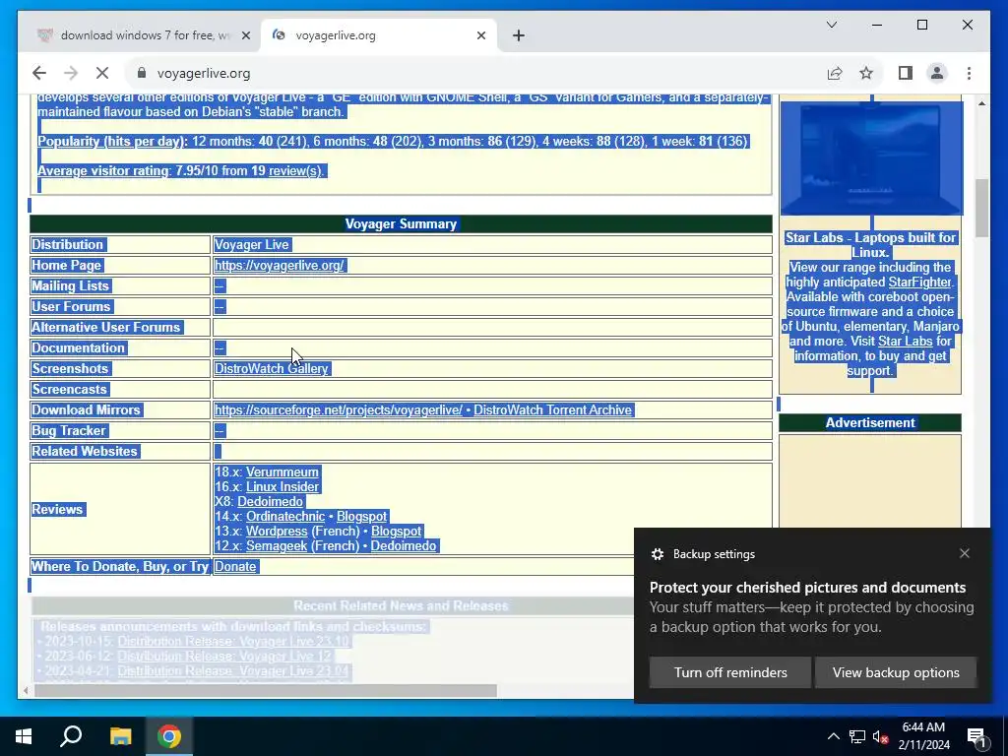The width and height of the screenshot is (1008, 756).
Task: Open the 12.x Dedoimedo review link
Action: [x=403, y=545]
